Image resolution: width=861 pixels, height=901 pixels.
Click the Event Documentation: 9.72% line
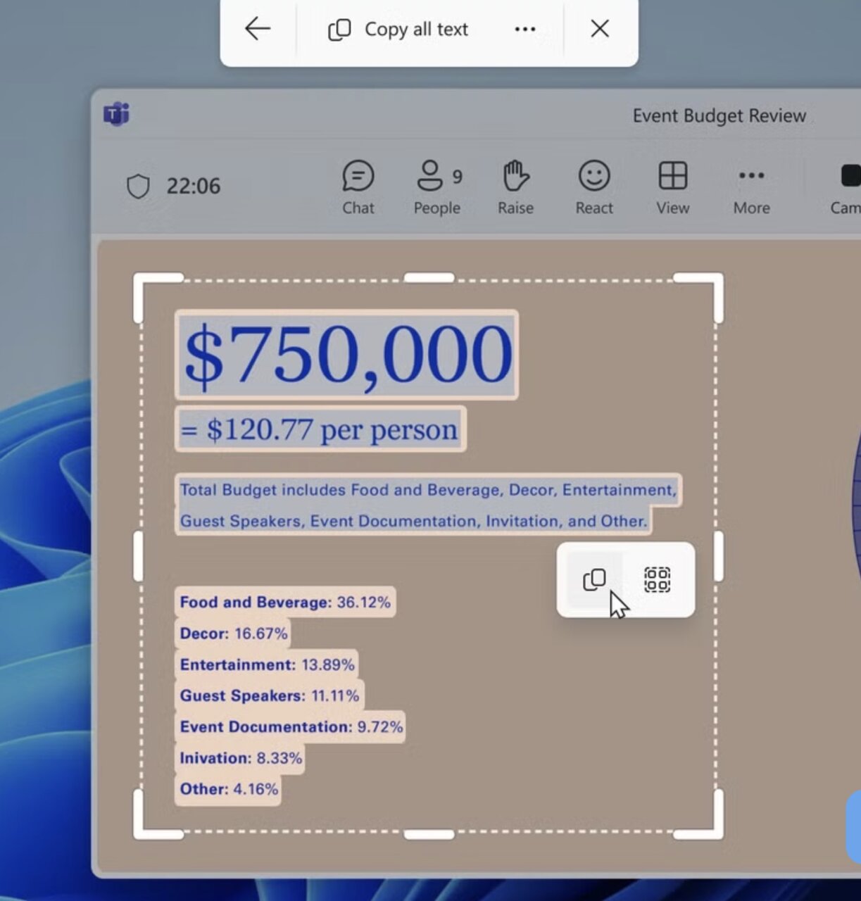[291, 727]
